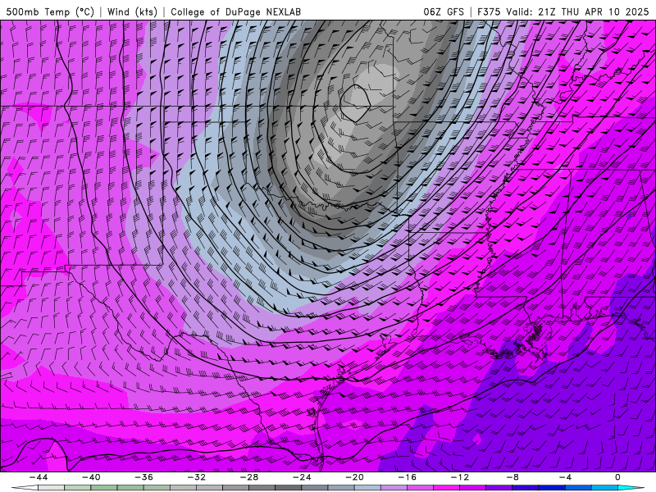Click the 'Wind (kts)' header label
656x492 pixels.
[x=132, y=11]
